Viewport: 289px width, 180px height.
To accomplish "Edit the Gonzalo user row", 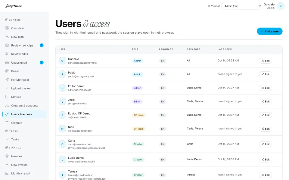I will point(266,61).
